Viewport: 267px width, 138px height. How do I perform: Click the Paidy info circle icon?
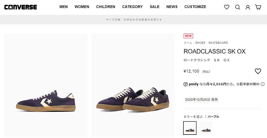click(263, 84)
